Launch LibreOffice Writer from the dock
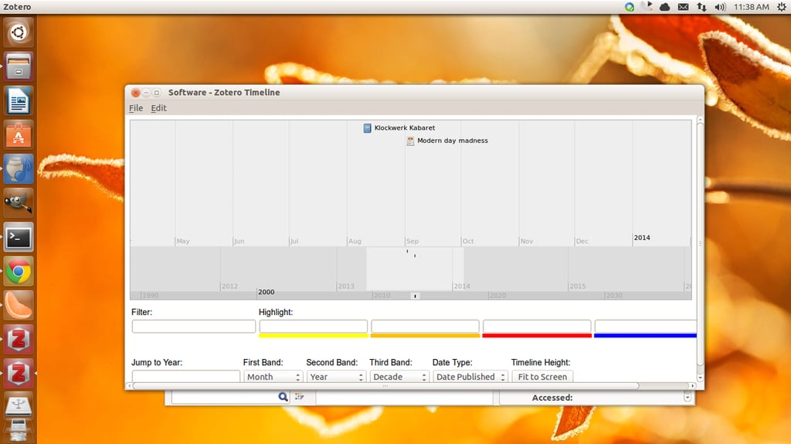Screen dimensions: 791x444 19,100
